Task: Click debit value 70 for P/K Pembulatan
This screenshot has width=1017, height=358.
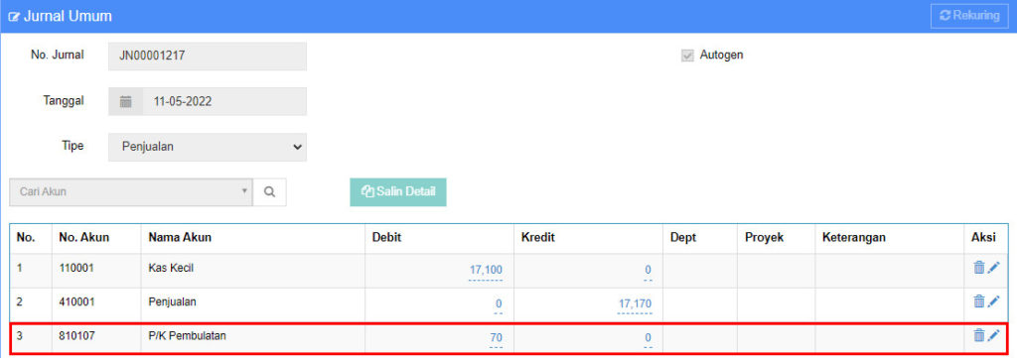Action: point(497,337)
